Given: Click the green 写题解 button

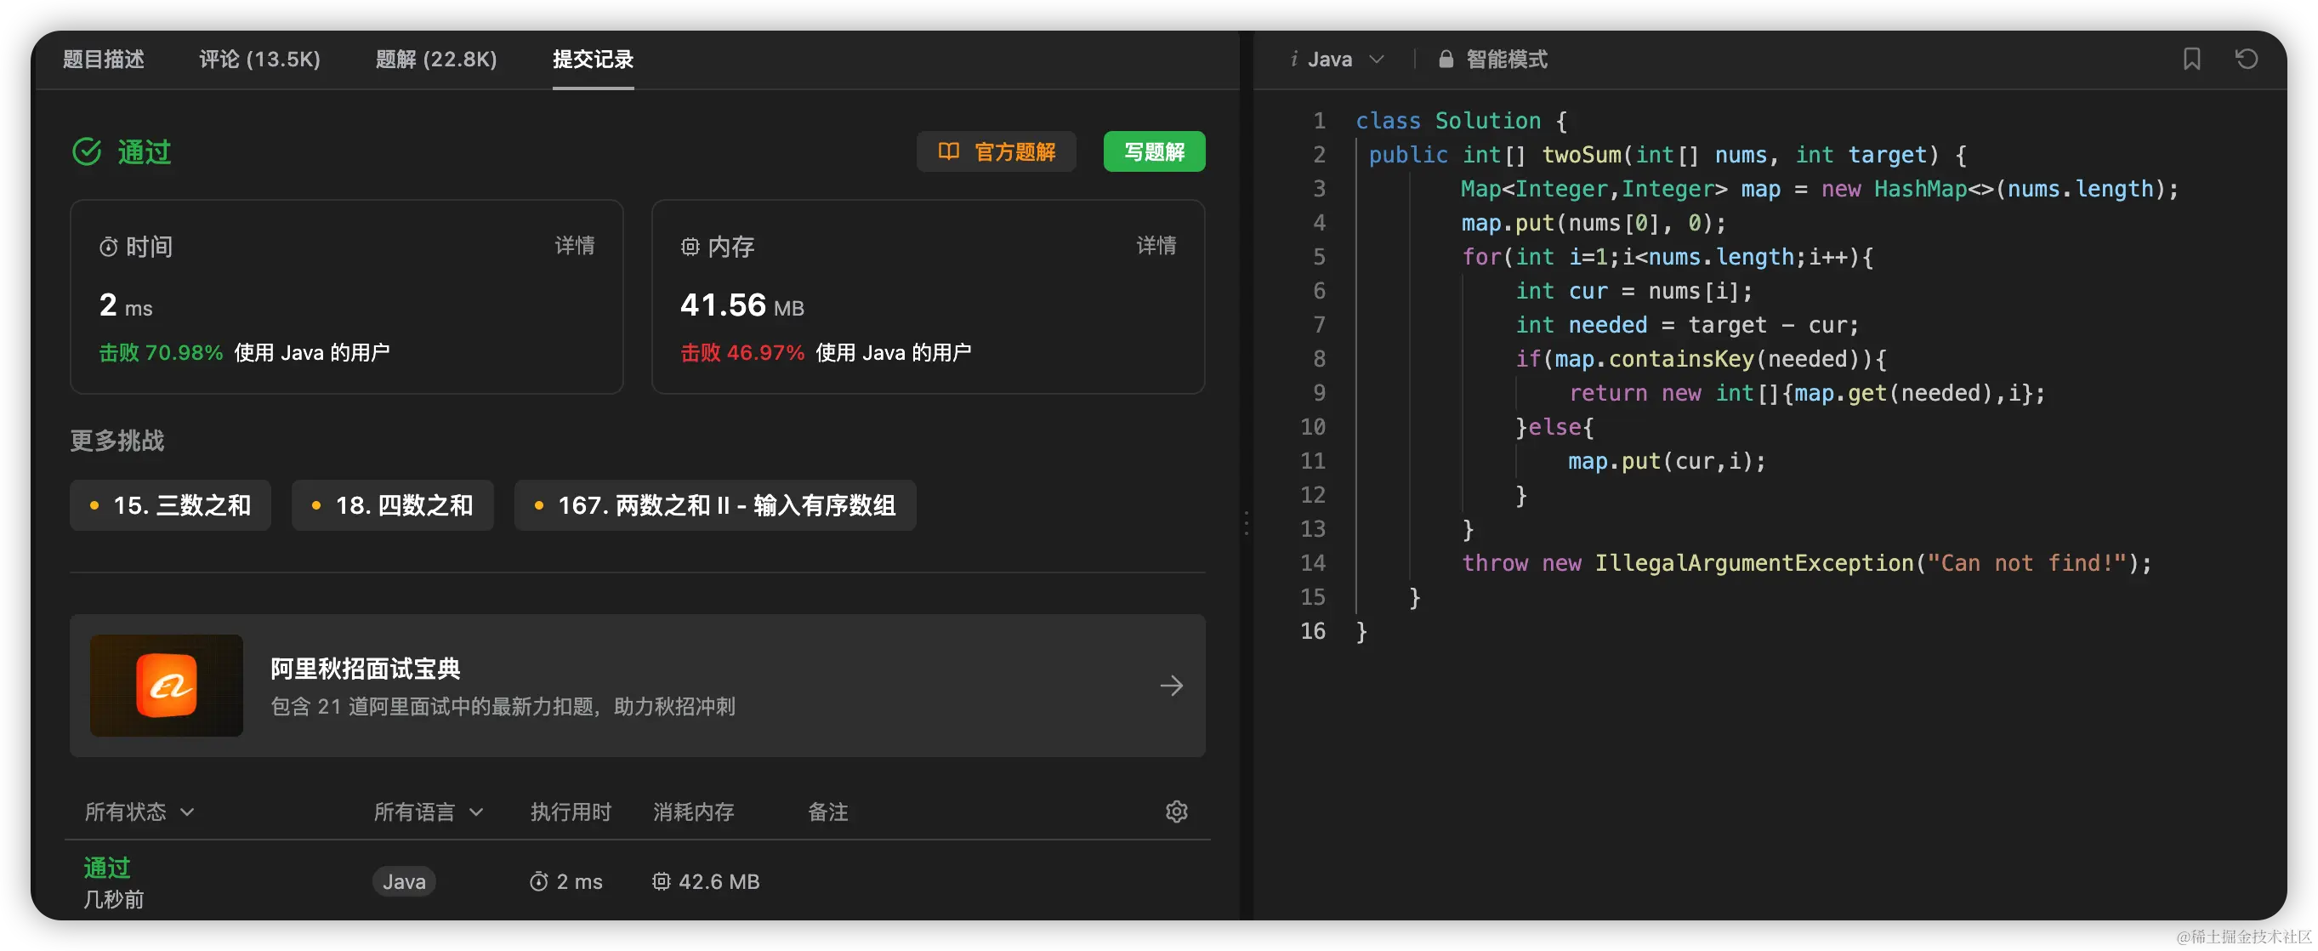Looking at the screenshot, I should [x=1154, y=151].
